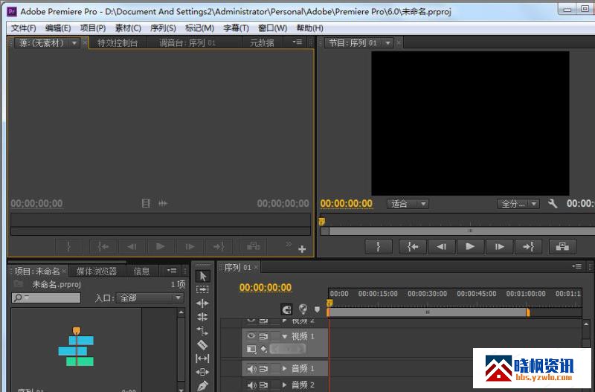
Task: Switch to the 信息 tab
Action: pyautogui.click(x=141, y=271)
